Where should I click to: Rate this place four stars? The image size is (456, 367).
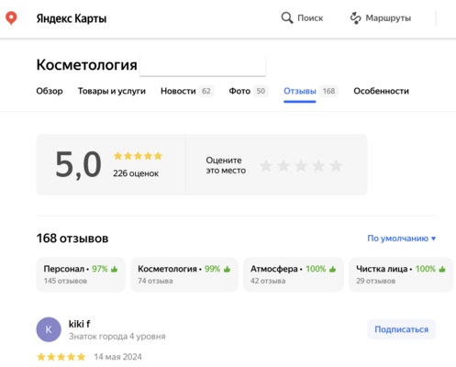point(318,166)
